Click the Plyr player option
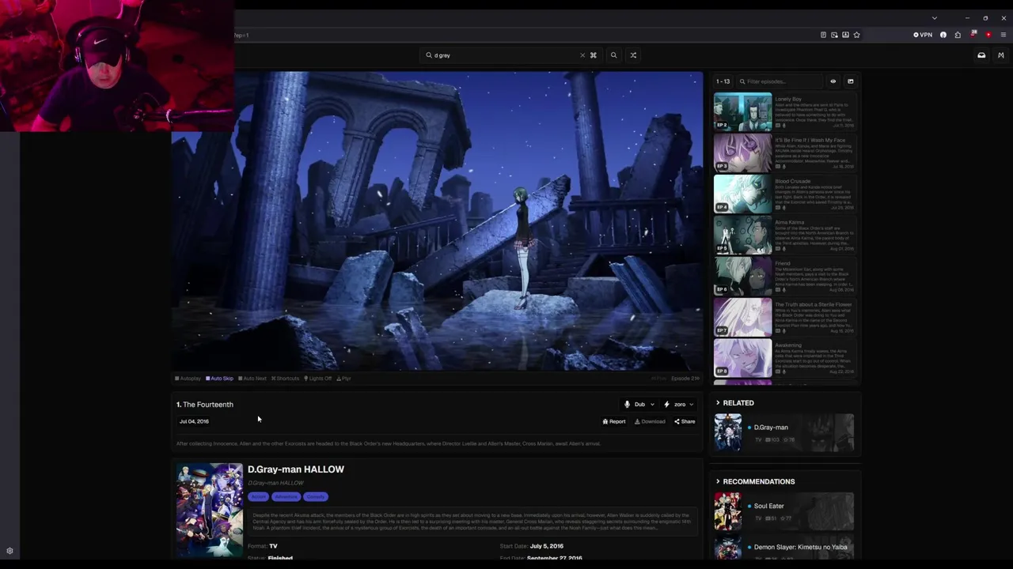This screenshot has height=569, width=1013. pyautogui.click(x=343, y=379)
